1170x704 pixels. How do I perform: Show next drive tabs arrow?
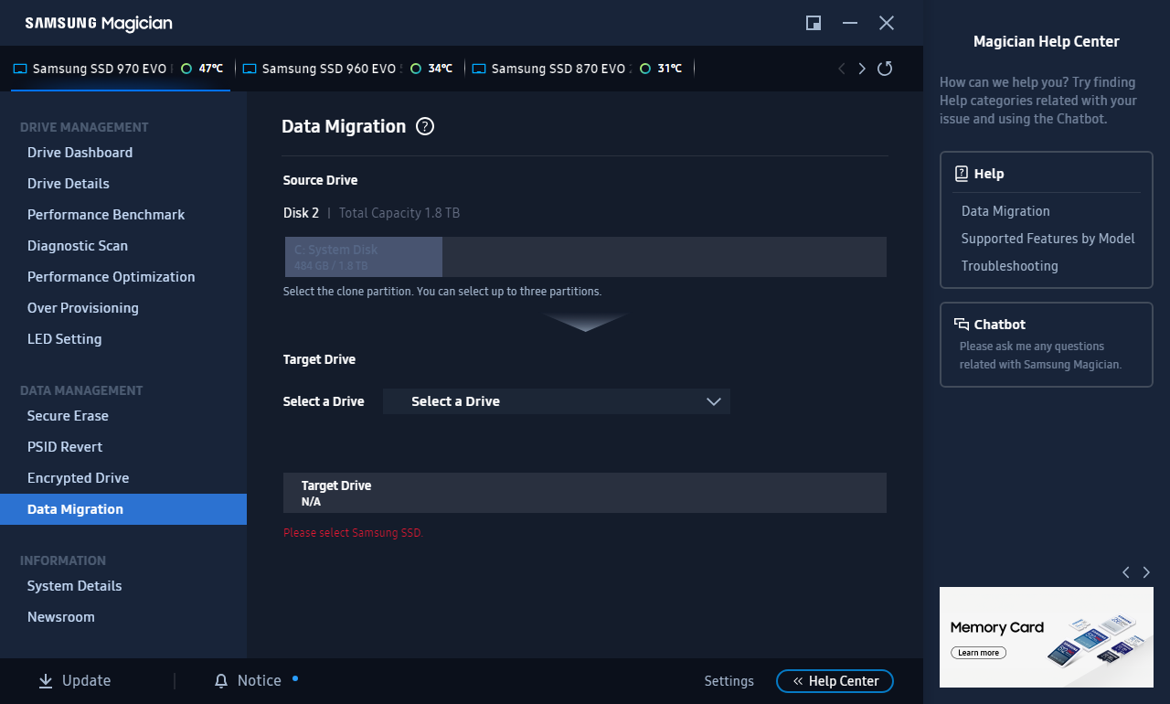[x=862, y=69]
